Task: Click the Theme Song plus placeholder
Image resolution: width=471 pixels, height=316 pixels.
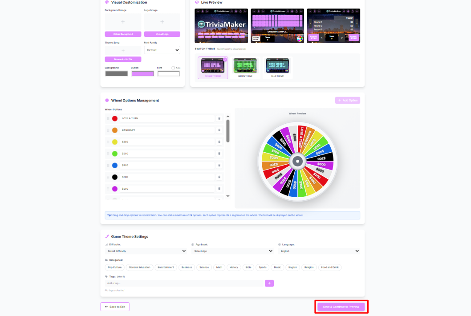Action: pos(123,51)
